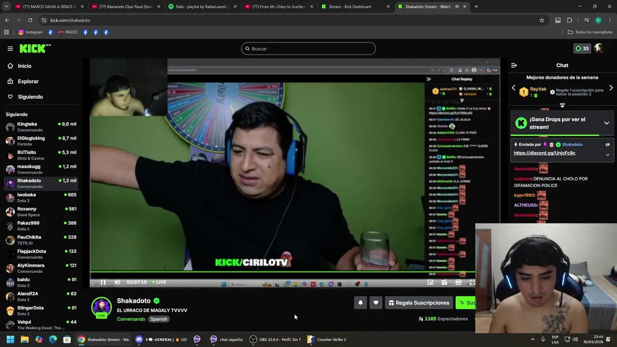617x347 pixels.
Task: Open Inicio in the sidebar
Action: [24, 66]
